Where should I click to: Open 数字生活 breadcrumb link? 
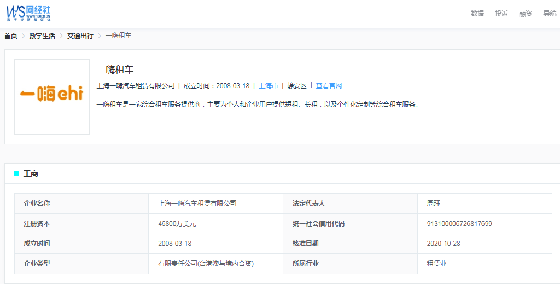click(x=42, y=36)
